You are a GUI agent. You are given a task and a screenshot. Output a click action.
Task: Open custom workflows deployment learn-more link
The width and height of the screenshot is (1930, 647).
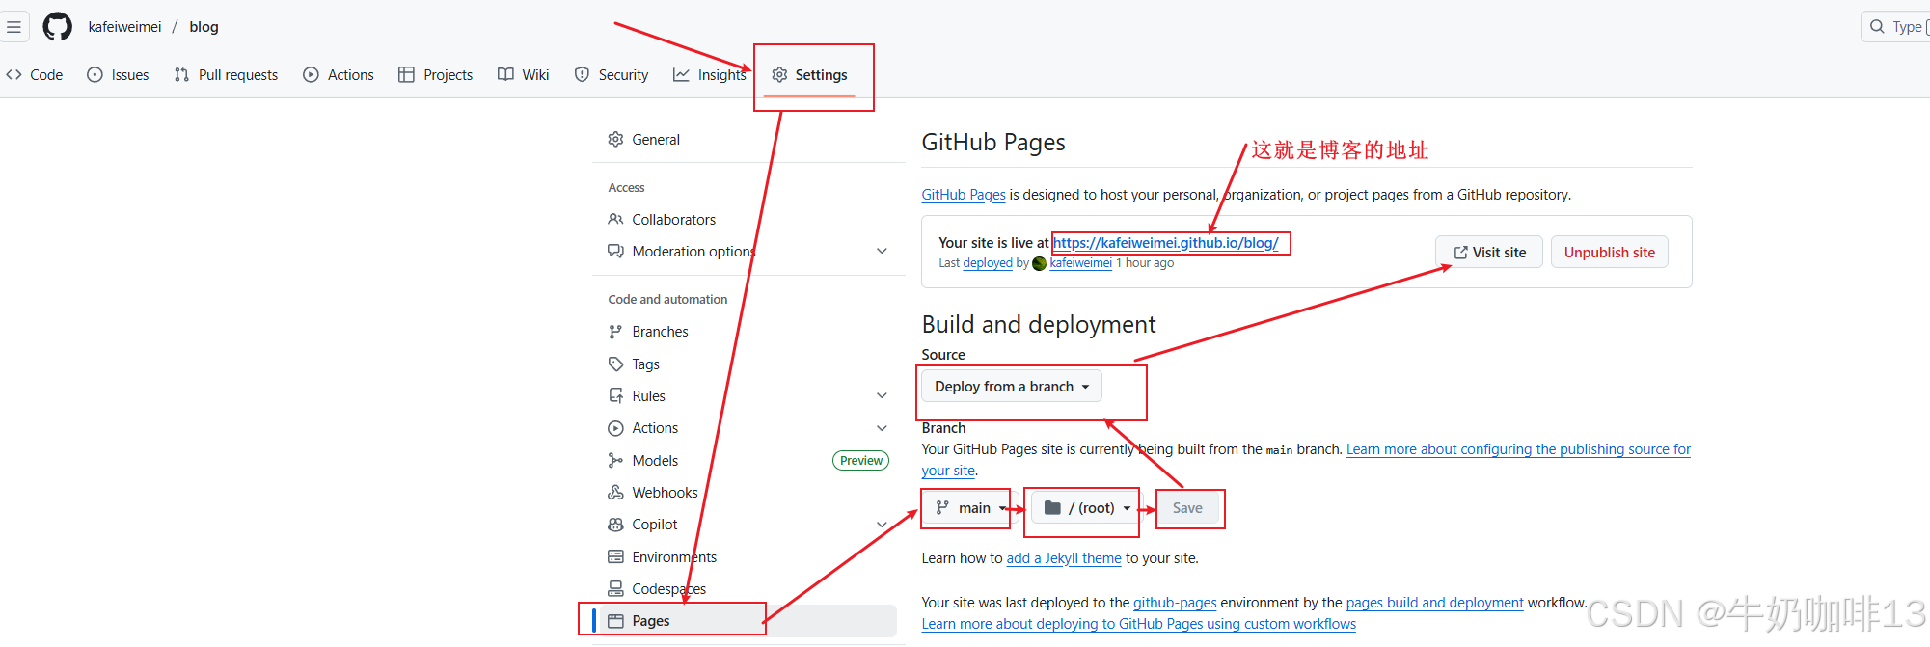(1138, 624)
